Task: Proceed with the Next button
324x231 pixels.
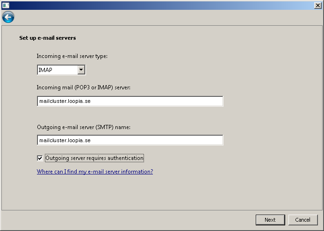Action: (x=270, y=220)
